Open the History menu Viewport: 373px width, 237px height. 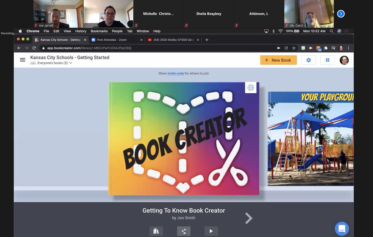81,31
